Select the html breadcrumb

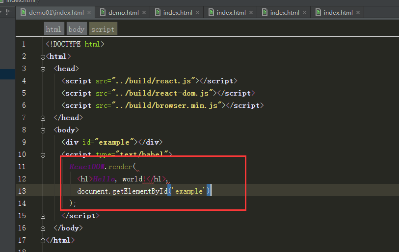pyautogui.click(x=53, y=29)
